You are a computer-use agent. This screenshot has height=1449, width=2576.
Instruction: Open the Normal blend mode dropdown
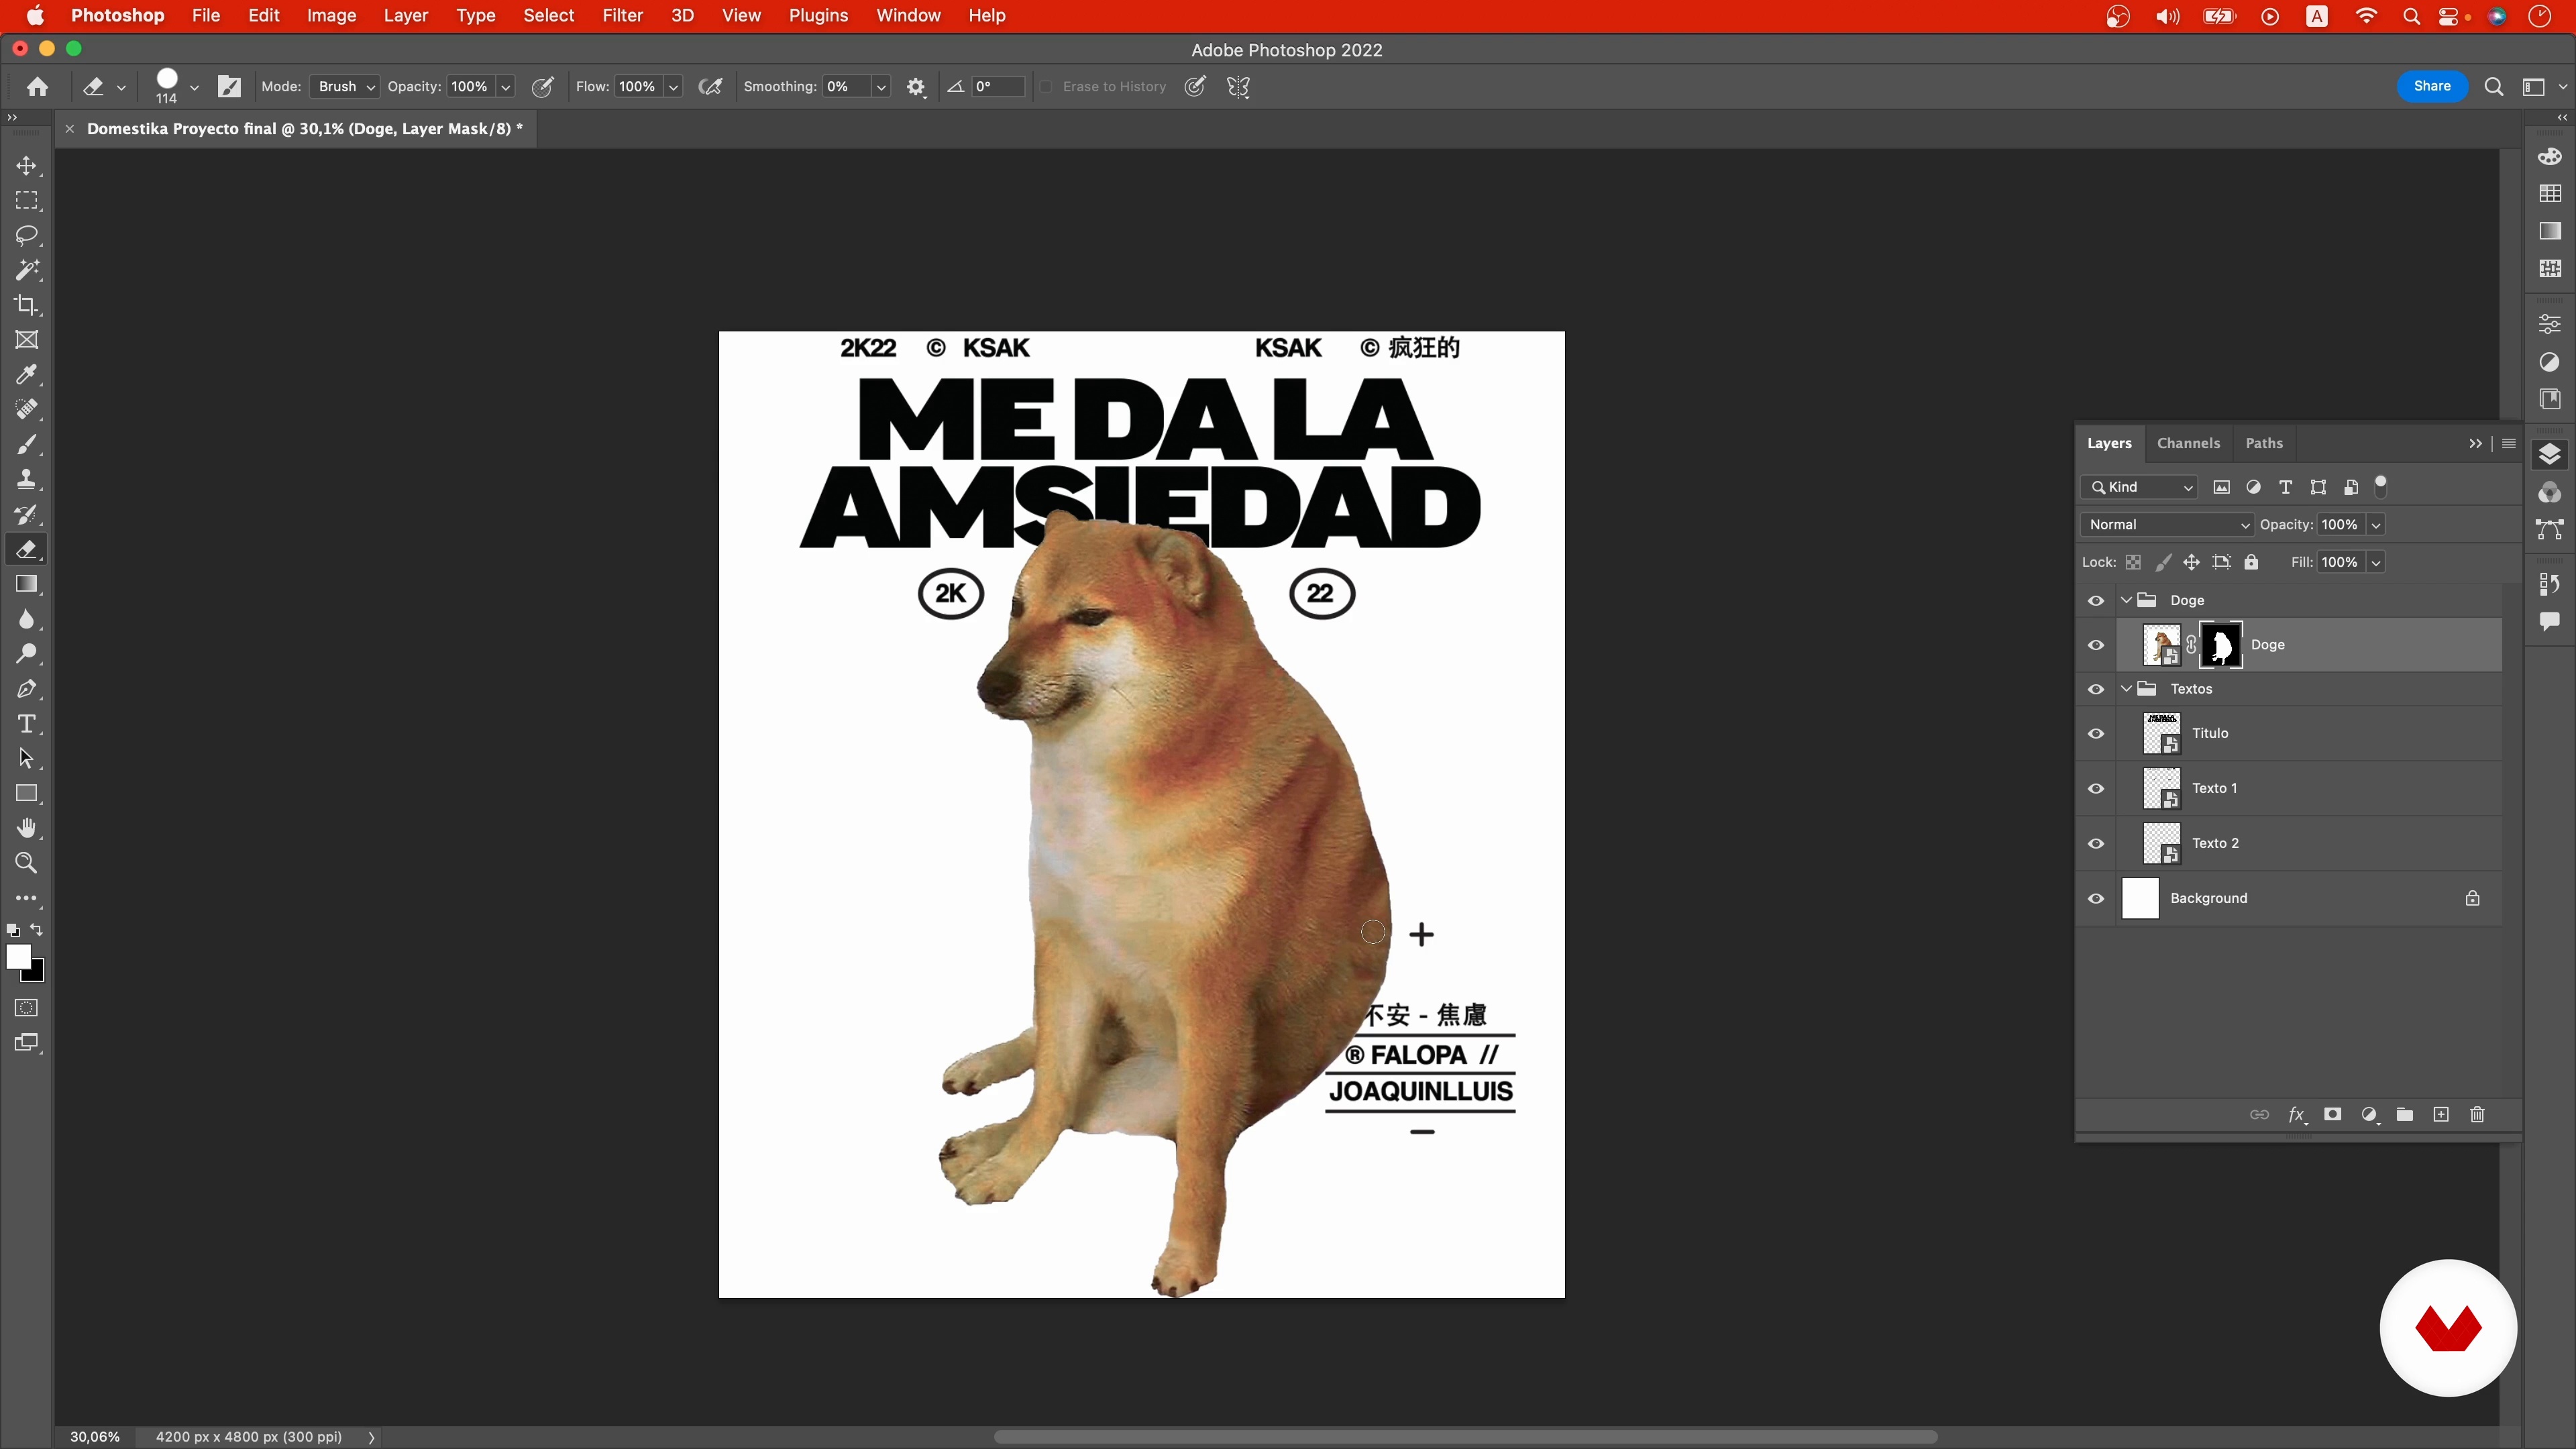coord(2167,525)
